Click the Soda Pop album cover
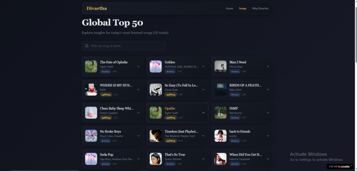 click(x=91, y=159)
